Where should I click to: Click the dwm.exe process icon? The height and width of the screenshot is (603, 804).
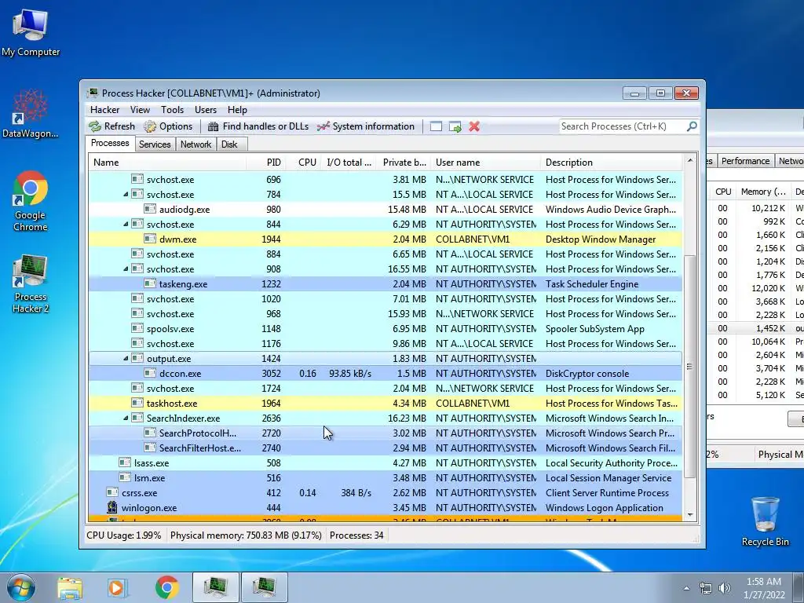pyautogui.click(x=150, y=239)
